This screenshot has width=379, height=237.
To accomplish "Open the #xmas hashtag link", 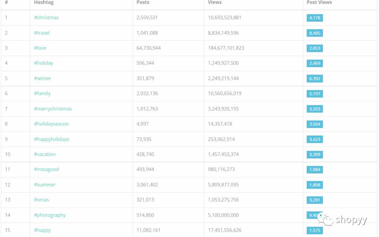I will [x=41, y=200].
